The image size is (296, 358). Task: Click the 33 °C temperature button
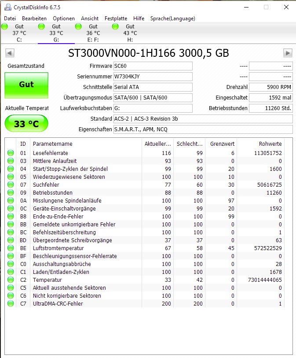[26, 124]
